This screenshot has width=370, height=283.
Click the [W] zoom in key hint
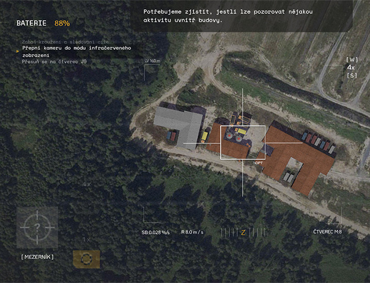click(x=352, y=60)
